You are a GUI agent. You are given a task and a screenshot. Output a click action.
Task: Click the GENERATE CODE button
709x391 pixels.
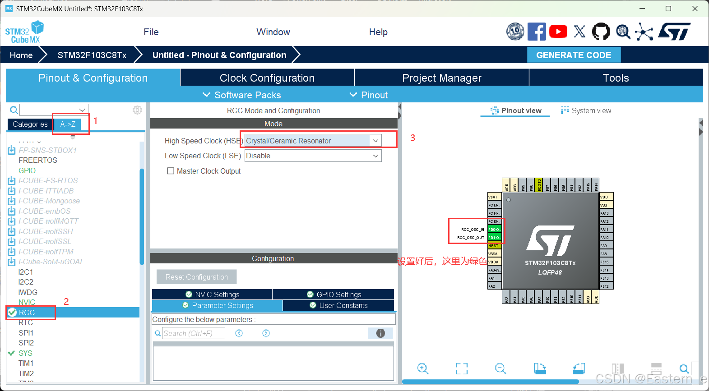[574, 55]
